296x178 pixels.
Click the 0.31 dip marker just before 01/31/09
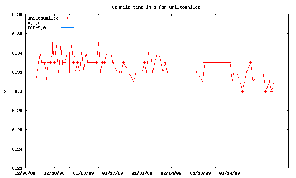[x=134, y=82]
